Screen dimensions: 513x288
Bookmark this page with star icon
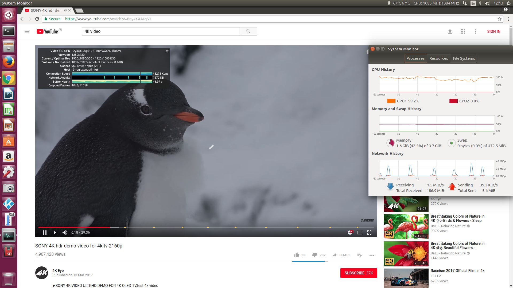tap(499, 19)
